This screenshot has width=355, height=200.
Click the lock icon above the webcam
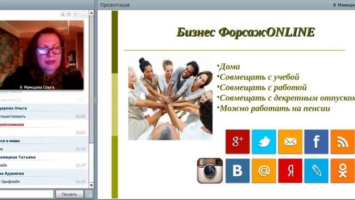coord(63,14)
